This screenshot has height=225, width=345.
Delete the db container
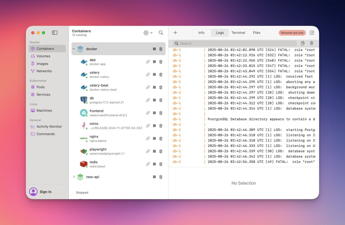161,100
